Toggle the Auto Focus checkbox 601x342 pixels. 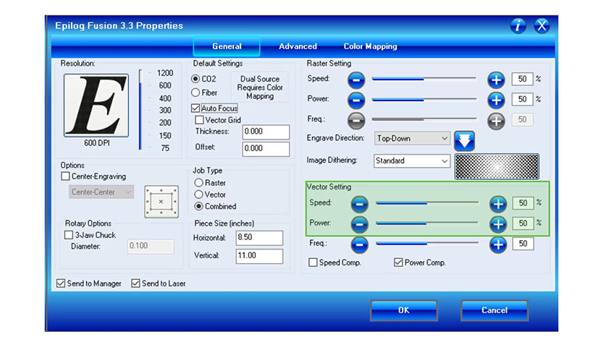196,108
